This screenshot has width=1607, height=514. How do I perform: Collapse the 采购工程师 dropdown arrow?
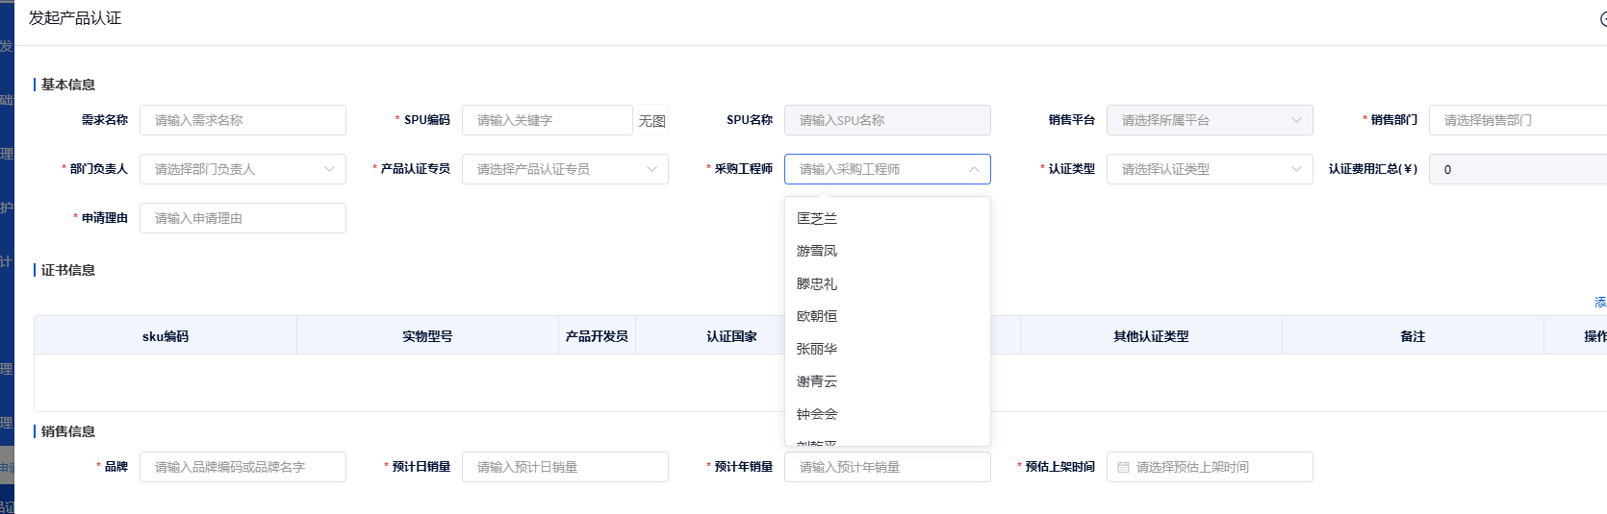tap(974, 169)
